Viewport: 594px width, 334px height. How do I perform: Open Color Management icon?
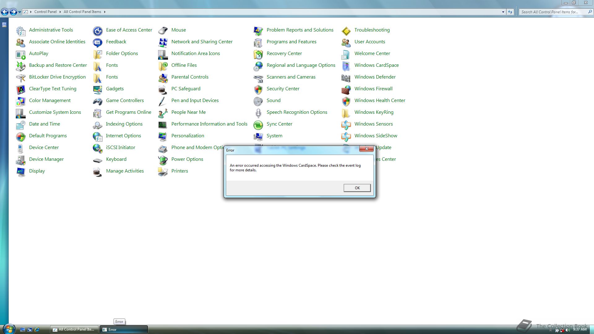point(21,101)
